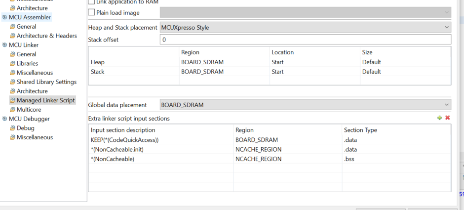Click the red remove input section icon
Viewport: 464px width, 210px height.
(x=447, y=118)
